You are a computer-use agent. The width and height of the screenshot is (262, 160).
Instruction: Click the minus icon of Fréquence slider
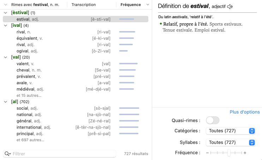pos(208,153)
